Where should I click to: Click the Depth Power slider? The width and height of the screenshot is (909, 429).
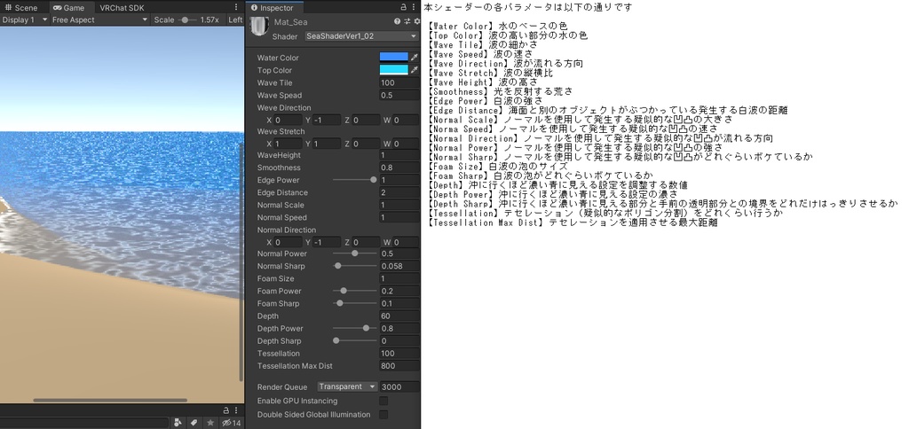(355, 328)
